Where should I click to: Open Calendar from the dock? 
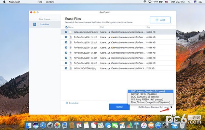coord(79,126)
